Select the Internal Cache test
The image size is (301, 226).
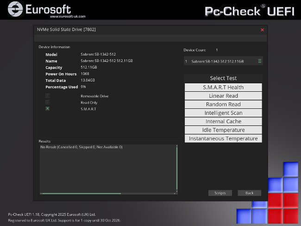[223, 121]
